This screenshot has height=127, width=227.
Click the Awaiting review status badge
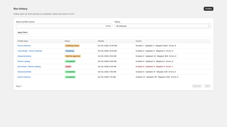(x=72, y=46)
